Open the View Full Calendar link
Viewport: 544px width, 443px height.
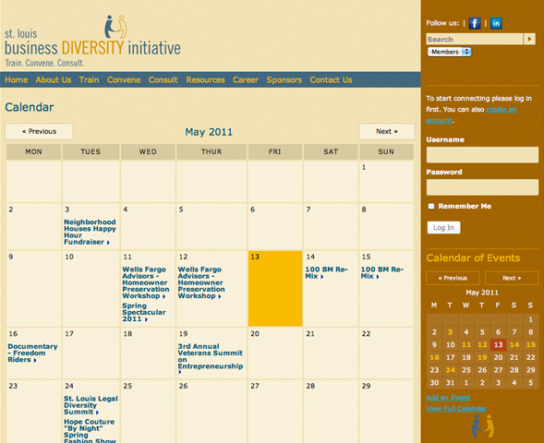click(x=456, y=409)
